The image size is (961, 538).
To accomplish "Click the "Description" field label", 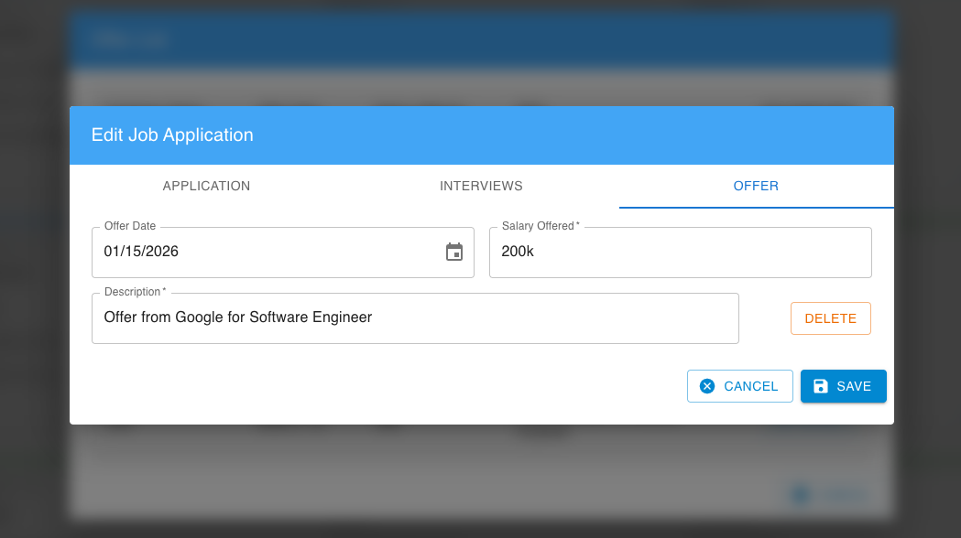I will (x=135, y=292).
